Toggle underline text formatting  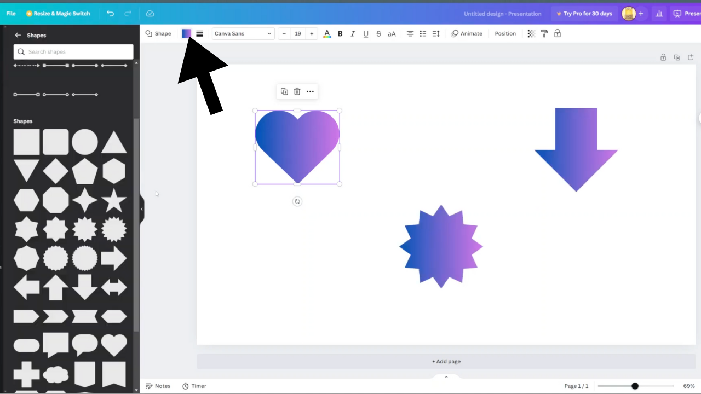(x=366, y=33)
